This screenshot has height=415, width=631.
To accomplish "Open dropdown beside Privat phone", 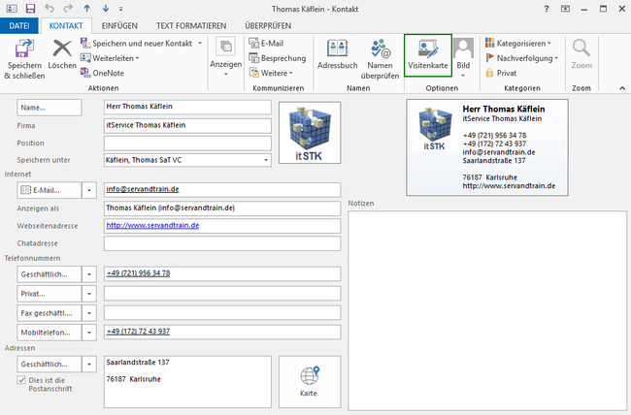I will point(89,294).
